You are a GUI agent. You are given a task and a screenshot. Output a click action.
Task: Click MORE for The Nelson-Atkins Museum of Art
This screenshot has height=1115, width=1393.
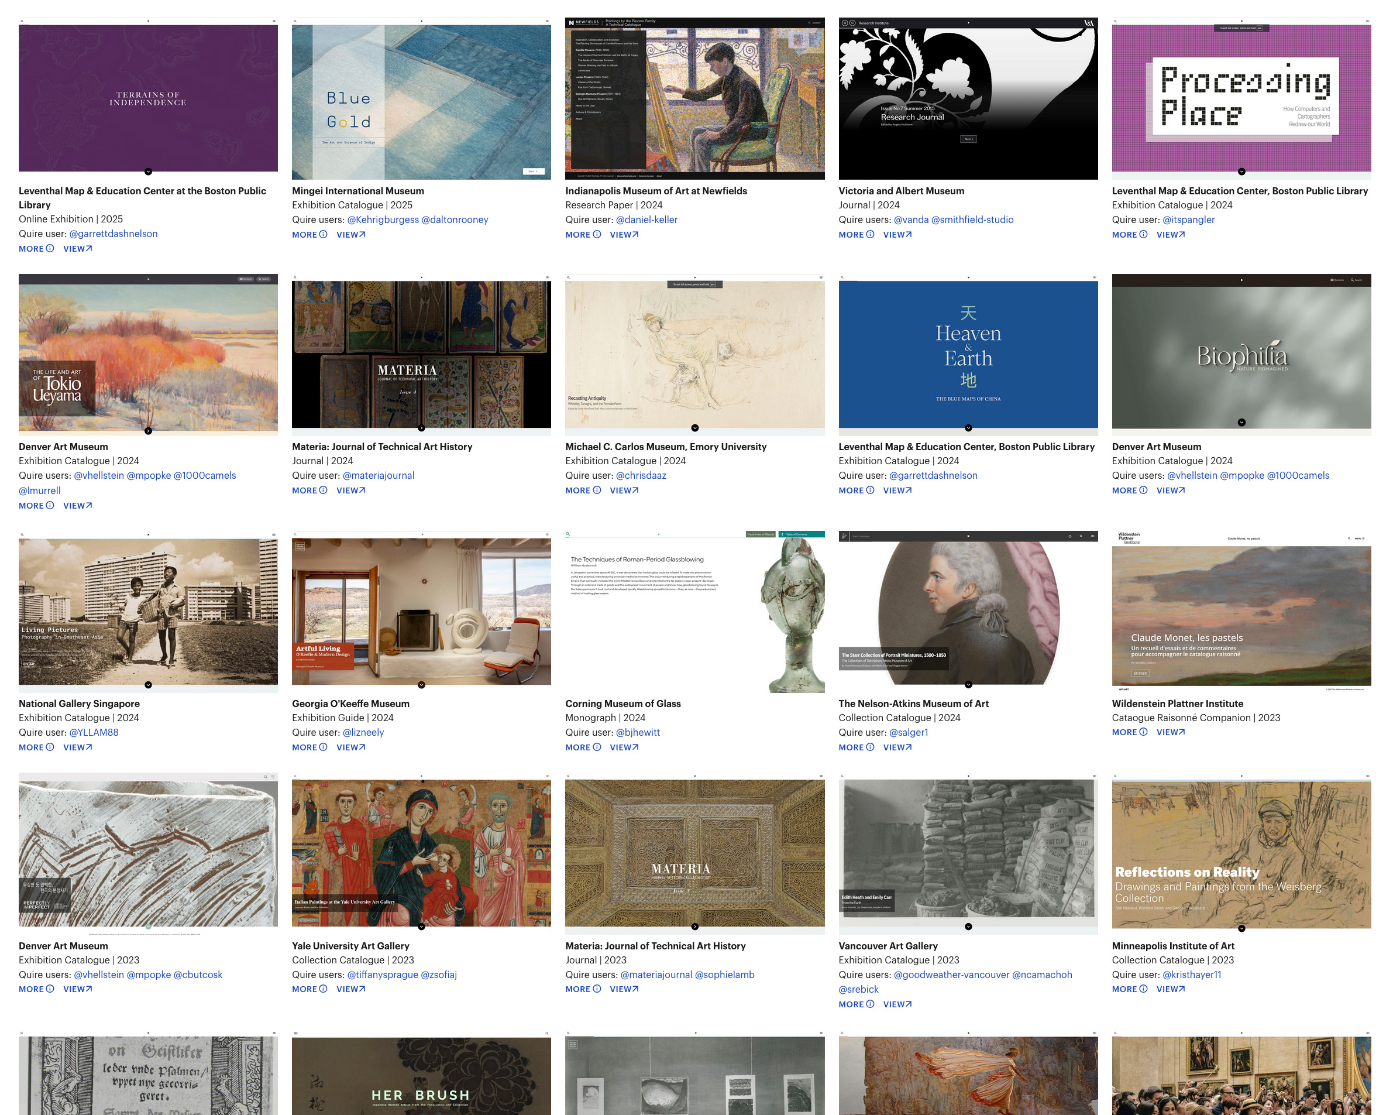point(856,747)
